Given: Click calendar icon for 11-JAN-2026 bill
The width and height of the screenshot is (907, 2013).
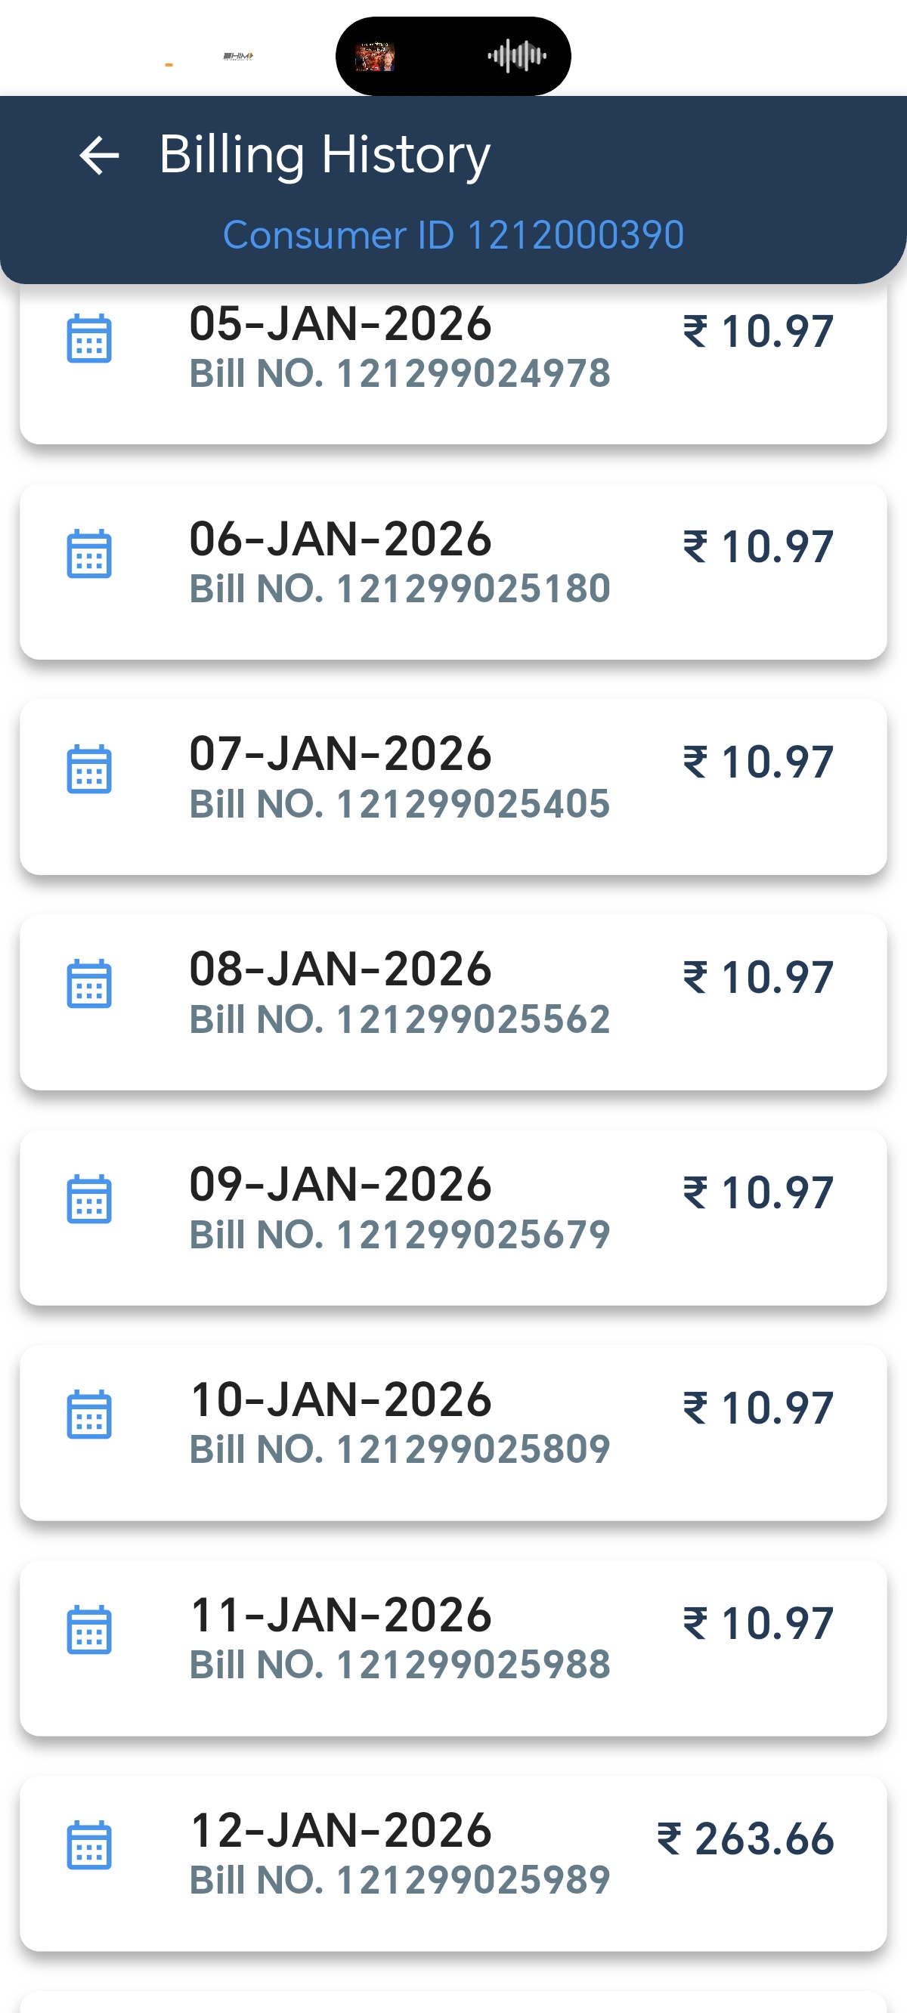Looking at the screenshot, I should pyautogui.click(x=89, y=1630).
